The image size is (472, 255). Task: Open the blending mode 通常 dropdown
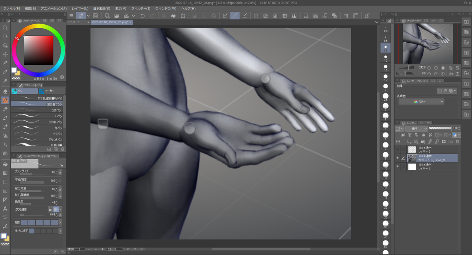click(x=417, y=129)
